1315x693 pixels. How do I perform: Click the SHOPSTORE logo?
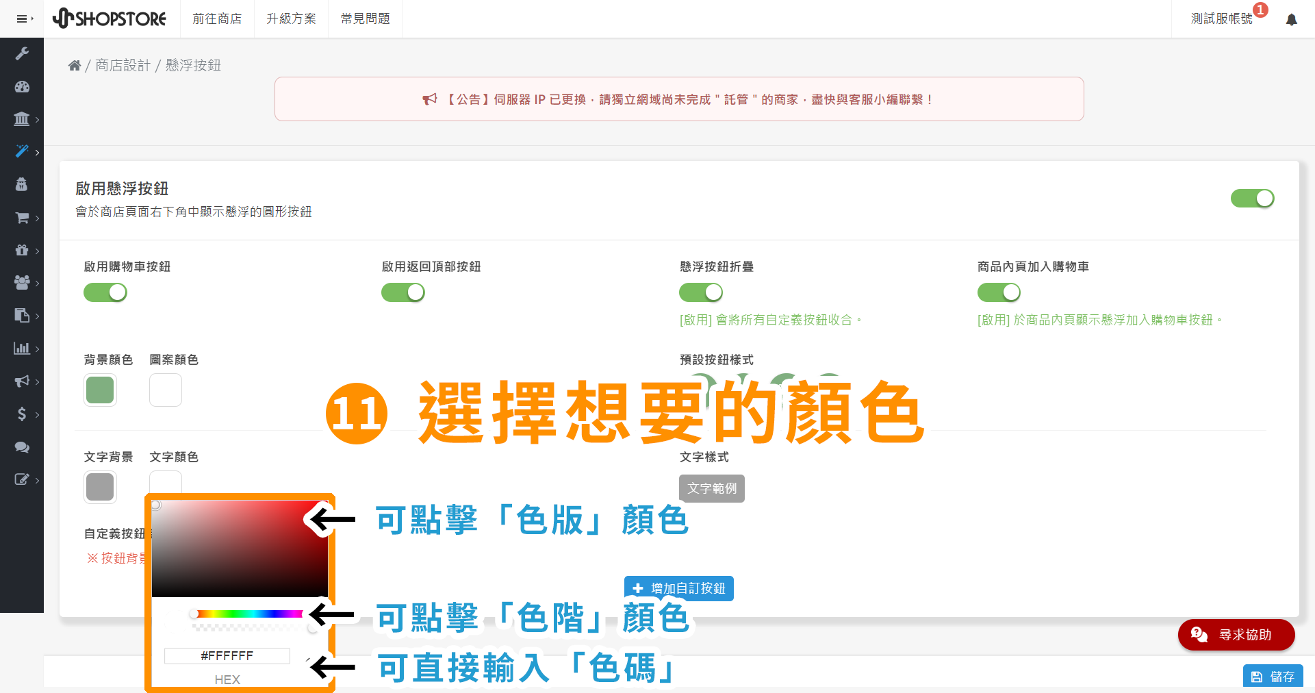(x=110, y=18)
